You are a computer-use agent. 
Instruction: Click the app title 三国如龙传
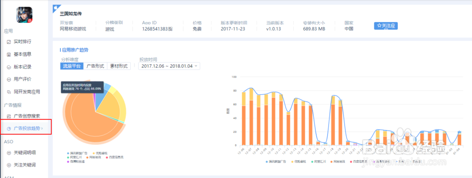coord(71,14)
